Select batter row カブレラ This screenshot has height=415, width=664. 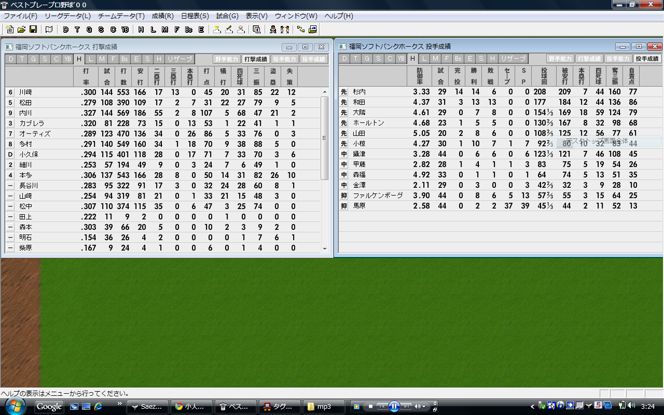[x=163, y=123]
